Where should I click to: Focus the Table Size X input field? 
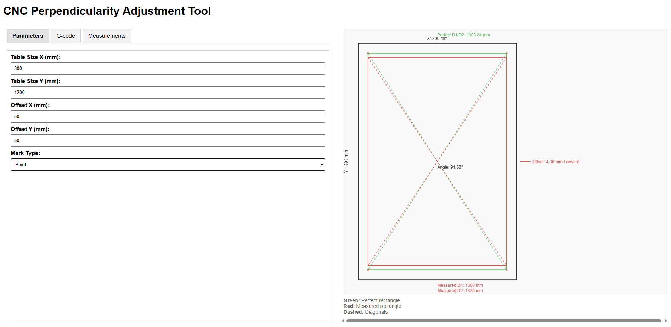tap(168, 69)
